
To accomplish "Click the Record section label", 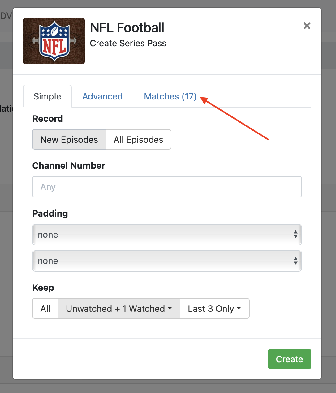I will coord(48,119).
